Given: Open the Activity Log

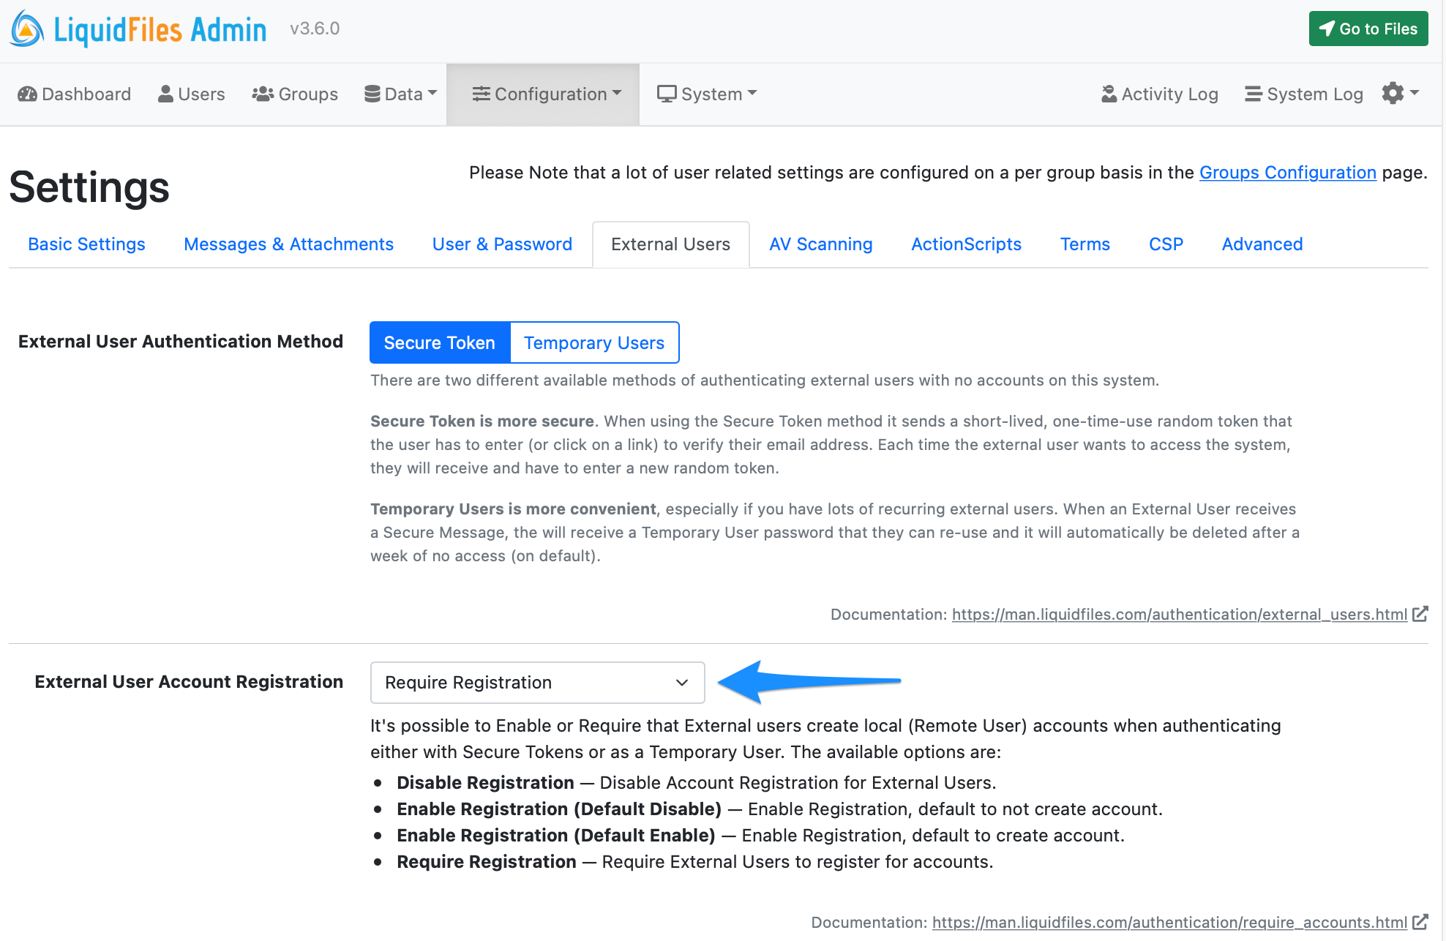Looking at the screenshot, I should pyautogui.click(x=1158, y=94).
